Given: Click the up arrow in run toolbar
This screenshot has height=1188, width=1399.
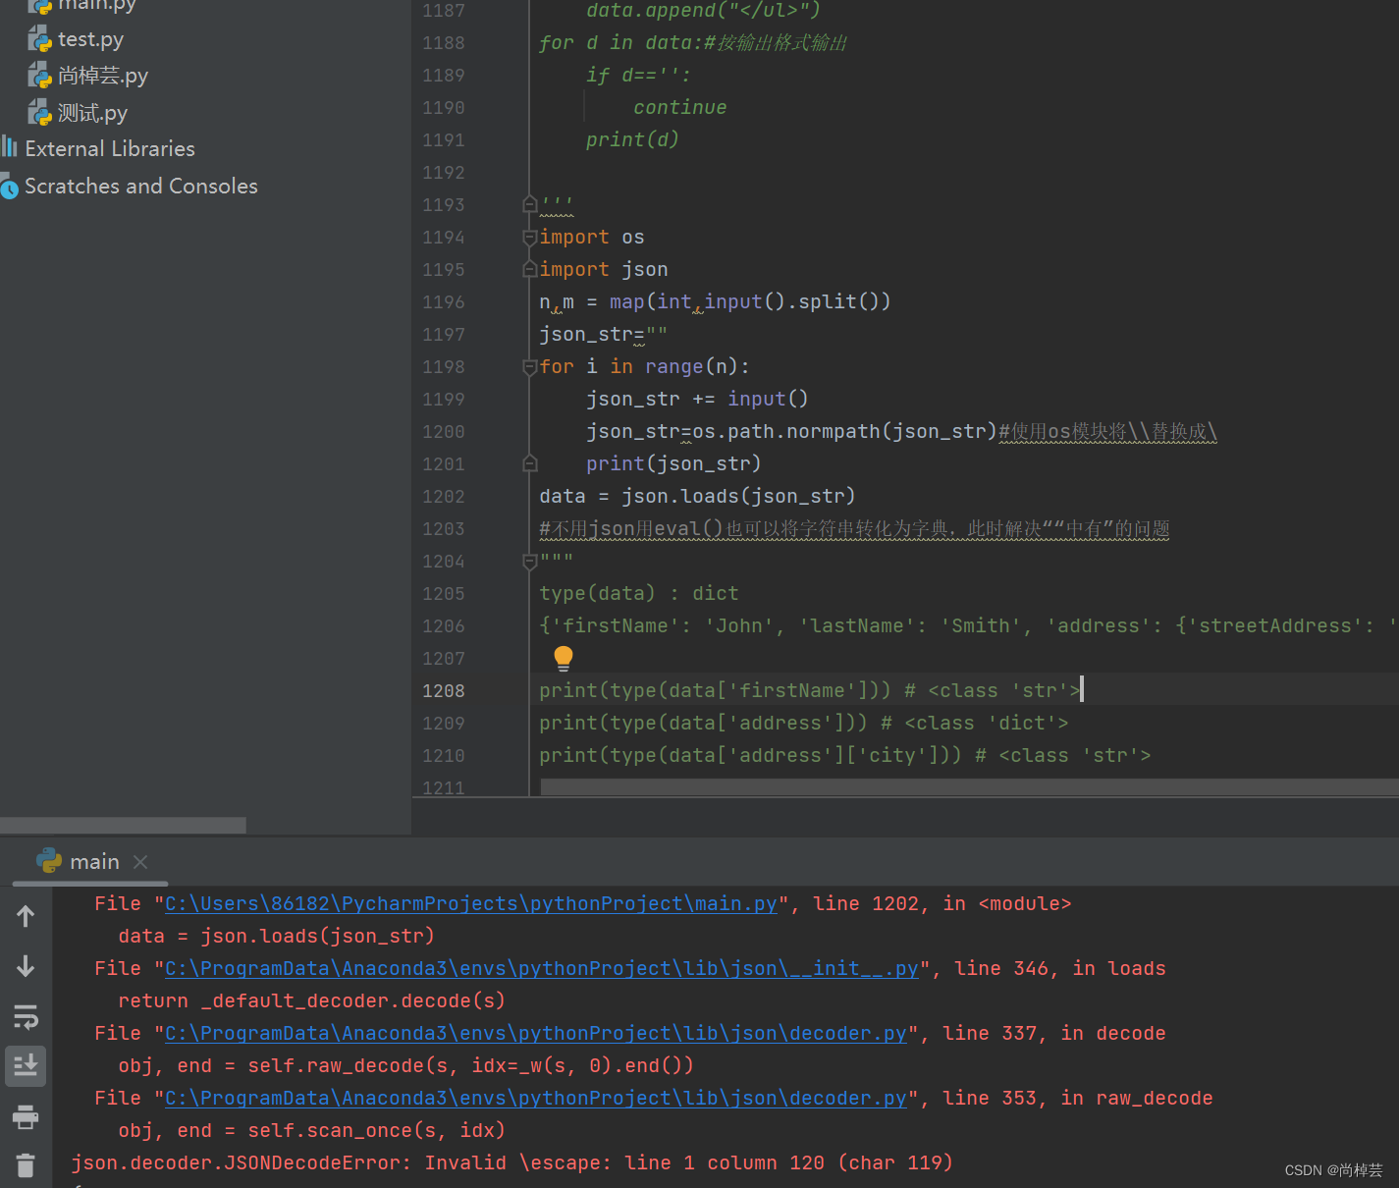Looking at the screenshot, I should [x=27, y=916].
